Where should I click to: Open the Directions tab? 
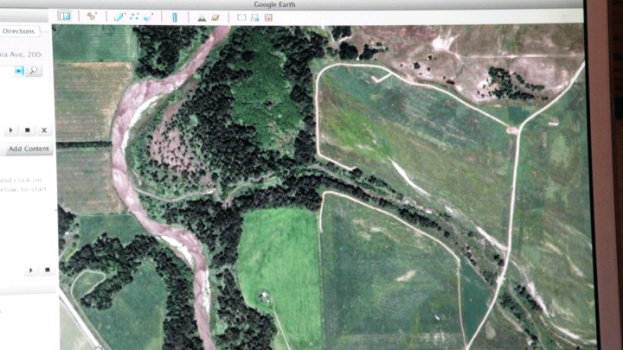[18, 31]
